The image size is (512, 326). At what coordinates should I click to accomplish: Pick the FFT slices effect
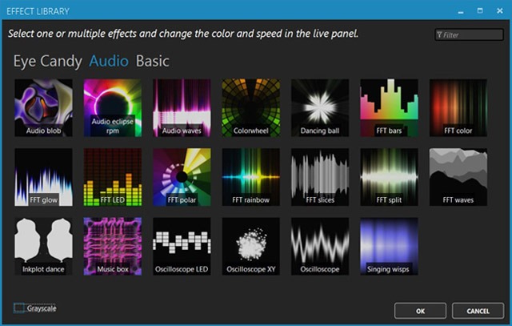coord(320,177)
